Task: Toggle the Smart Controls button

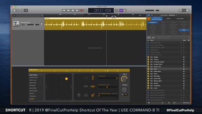Action: coord(22,10)
